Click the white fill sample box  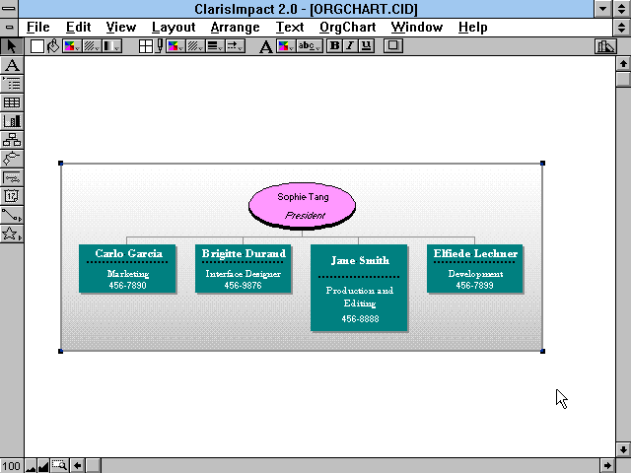pos(37,46)
